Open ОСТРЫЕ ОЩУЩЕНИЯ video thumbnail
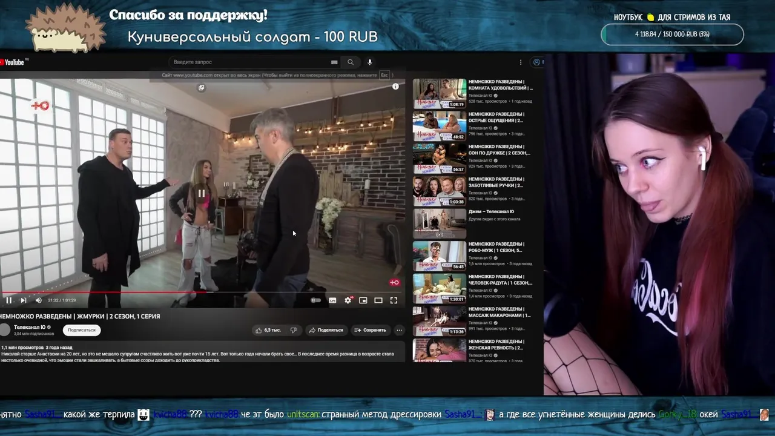775x436 pixels. [440, 126]
